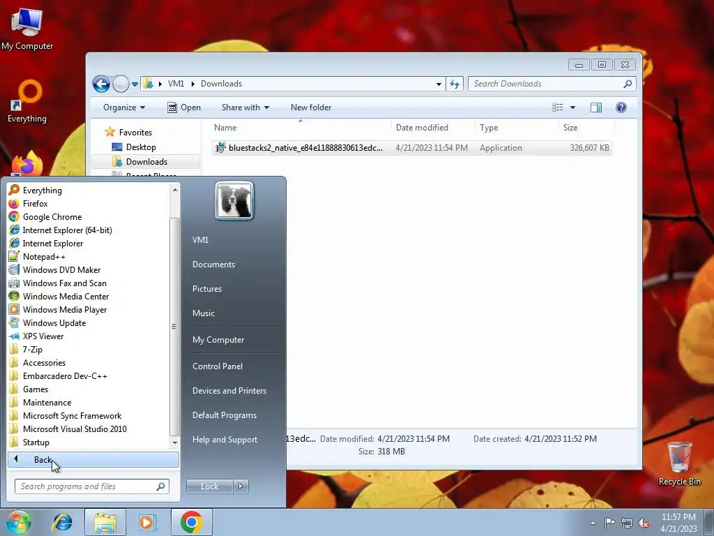714x536 pixels.
Task: Launch Windows Media Center
Action: click(x=66, y=296)
